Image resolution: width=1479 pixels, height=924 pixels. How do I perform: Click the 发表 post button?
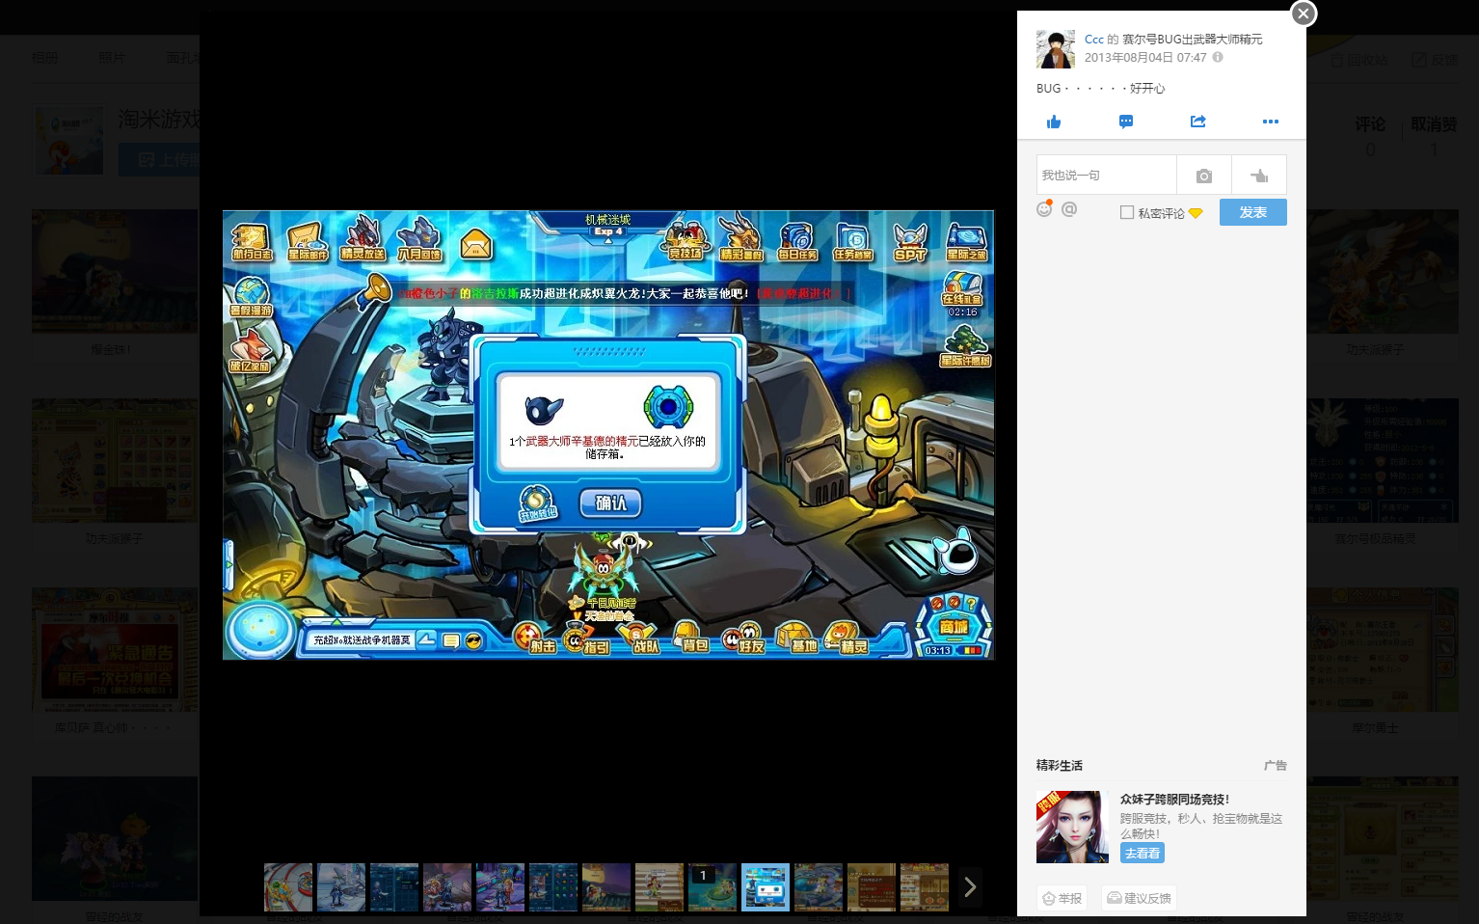[x=1253, y=212]
